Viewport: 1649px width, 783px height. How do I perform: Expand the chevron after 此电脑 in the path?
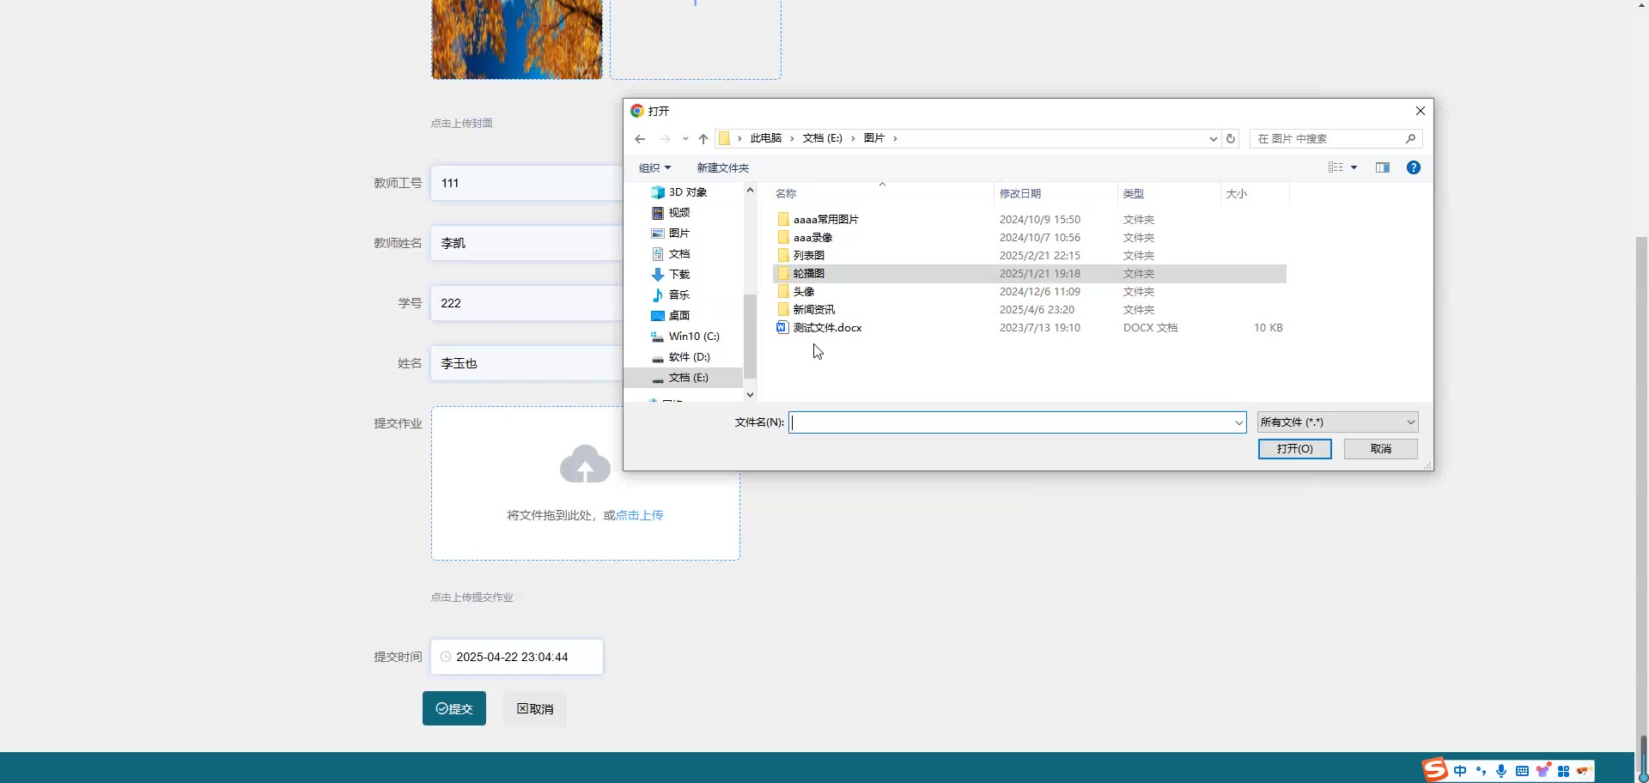point(792,138)
